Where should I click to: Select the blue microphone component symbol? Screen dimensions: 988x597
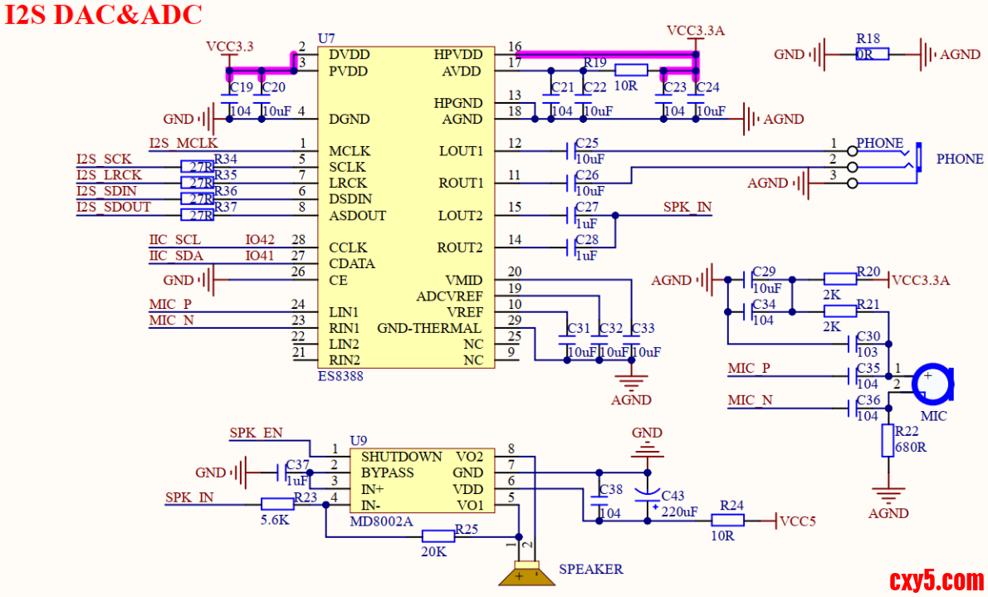pyautogui.click(x=931, y=383)
